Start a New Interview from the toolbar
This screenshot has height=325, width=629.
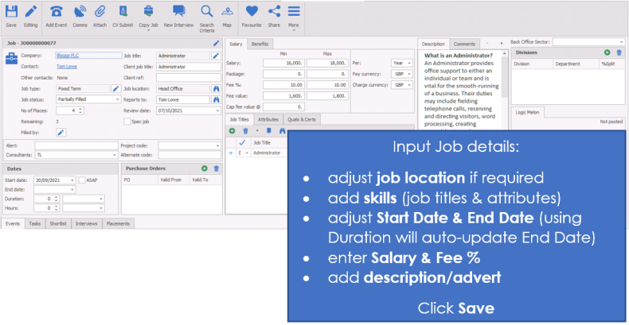tap(179, 12)
